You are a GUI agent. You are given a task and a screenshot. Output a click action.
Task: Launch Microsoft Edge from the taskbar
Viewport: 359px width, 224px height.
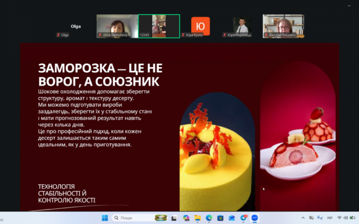click(x=209, y=218)
